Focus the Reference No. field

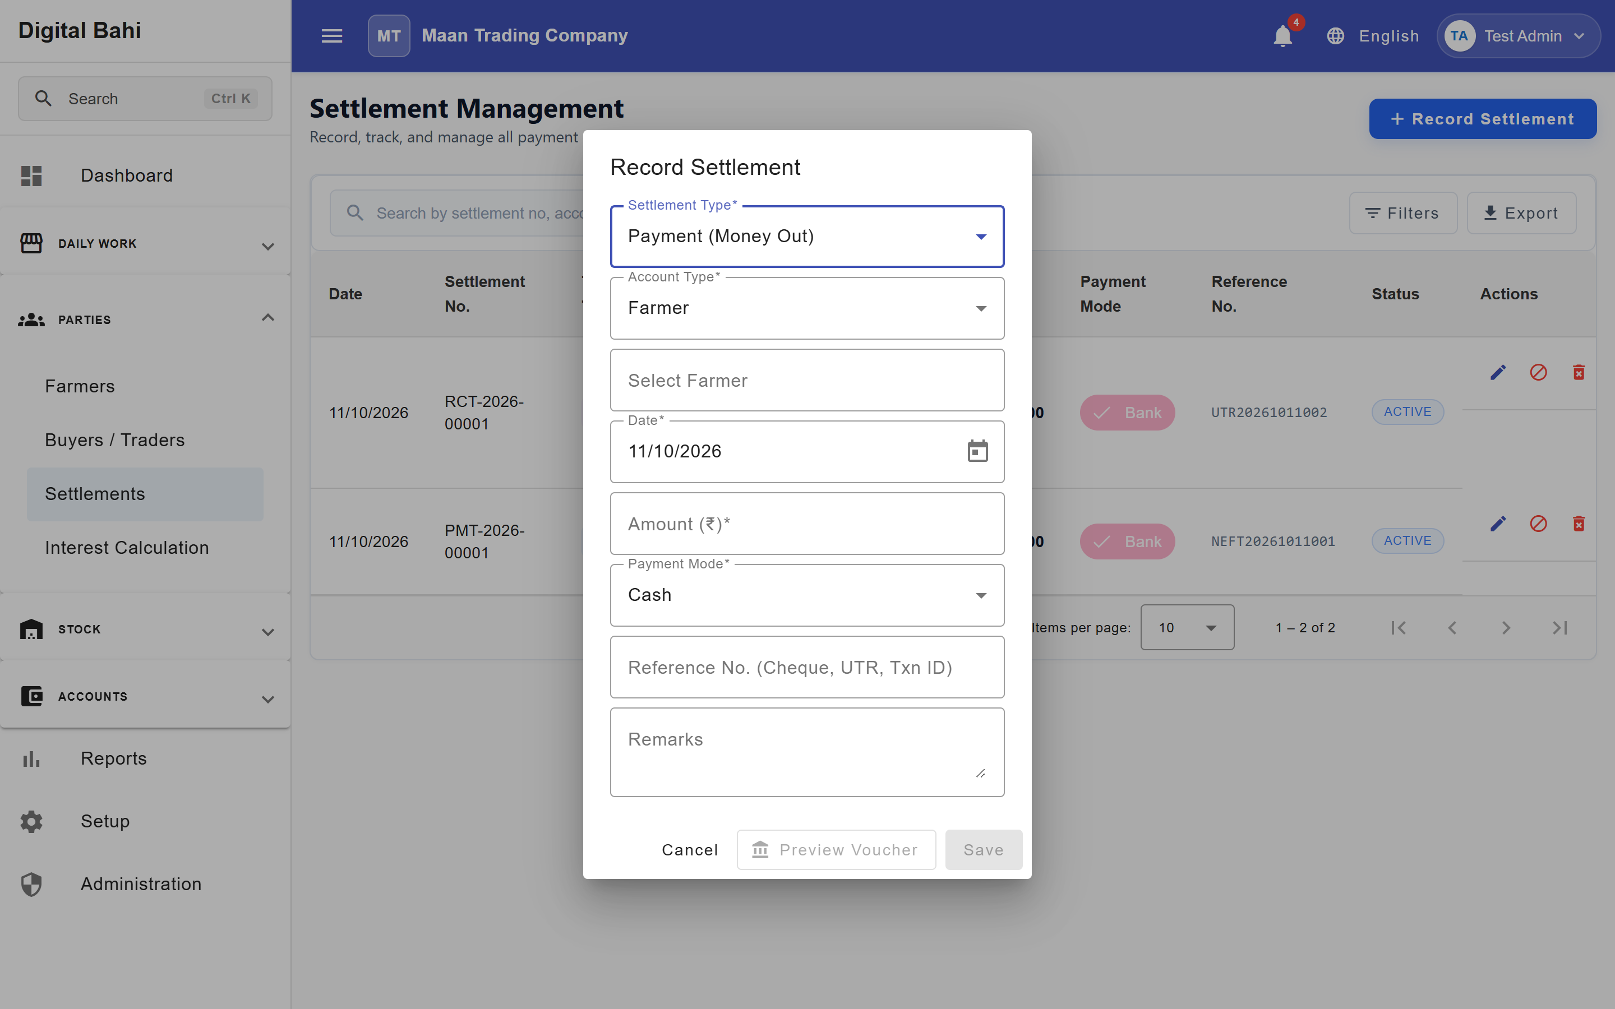pos(807,667)
